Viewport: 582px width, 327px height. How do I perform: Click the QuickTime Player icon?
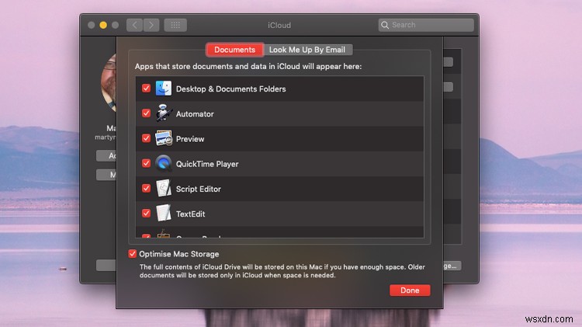pyautogui.click(x=163, y=163)
